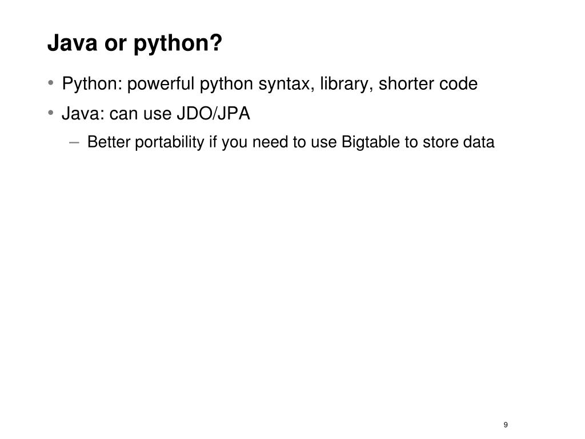Click the phrase "store data" in sub-bullet

[459, 142]
